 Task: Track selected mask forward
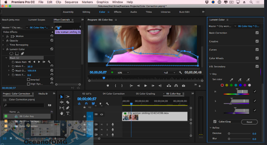point(39,62)
